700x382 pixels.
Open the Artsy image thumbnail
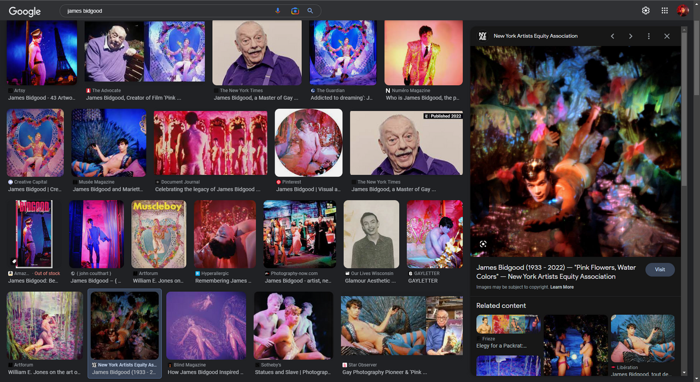coord(42,53)
